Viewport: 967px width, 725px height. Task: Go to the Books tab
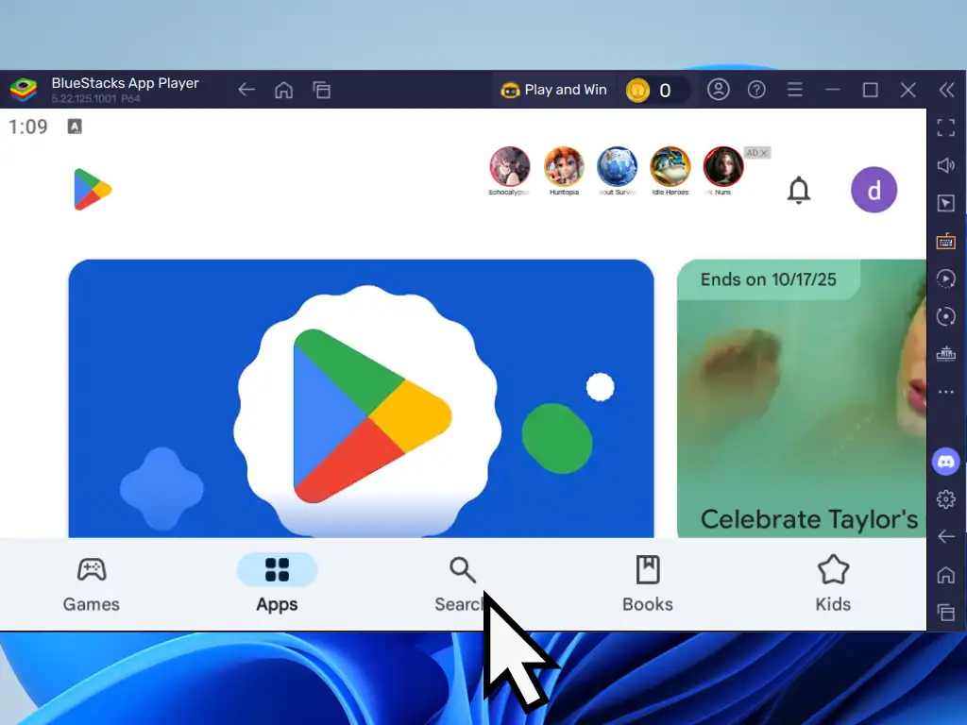click(x=648, y=584)
